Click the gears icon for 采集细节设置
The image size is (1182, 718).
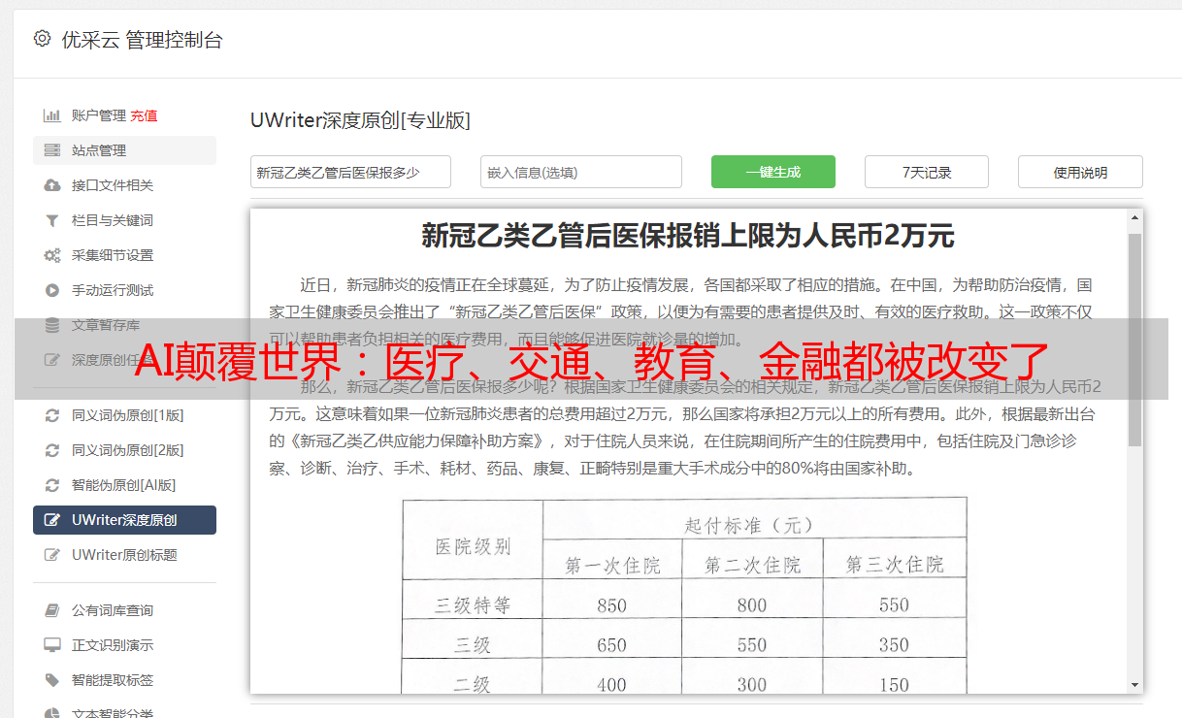tap(52, 255)
